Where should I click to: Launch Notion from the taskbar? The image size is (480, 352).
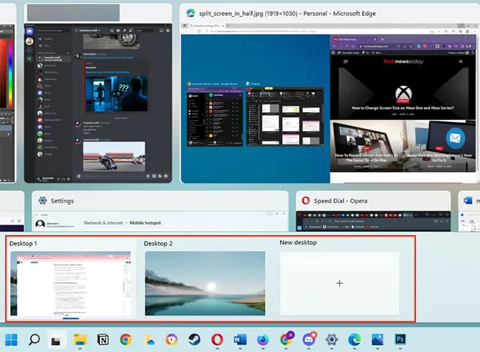(x=103, y=339)
